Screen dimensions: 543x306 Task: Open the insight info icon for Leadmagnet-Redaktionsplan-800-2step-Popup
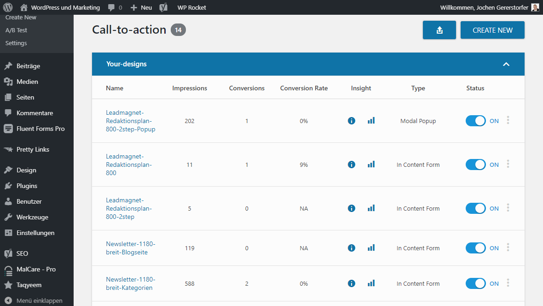coord(351,121)
